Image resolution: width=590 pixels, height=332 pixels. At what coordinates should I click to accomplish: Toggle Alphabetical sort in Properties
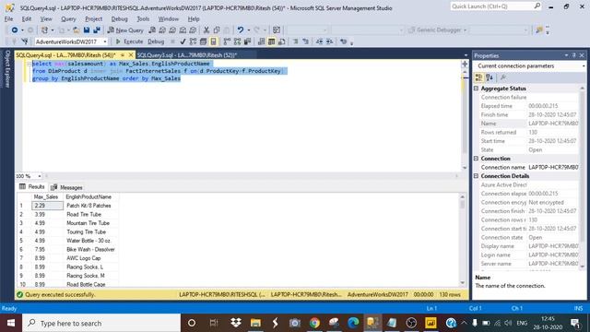point(490,77)
